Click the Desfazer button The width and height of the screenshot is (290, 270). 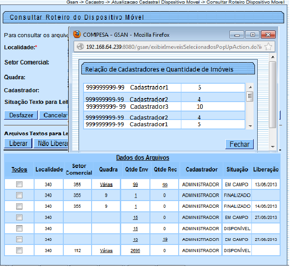[x=21, y=115]
